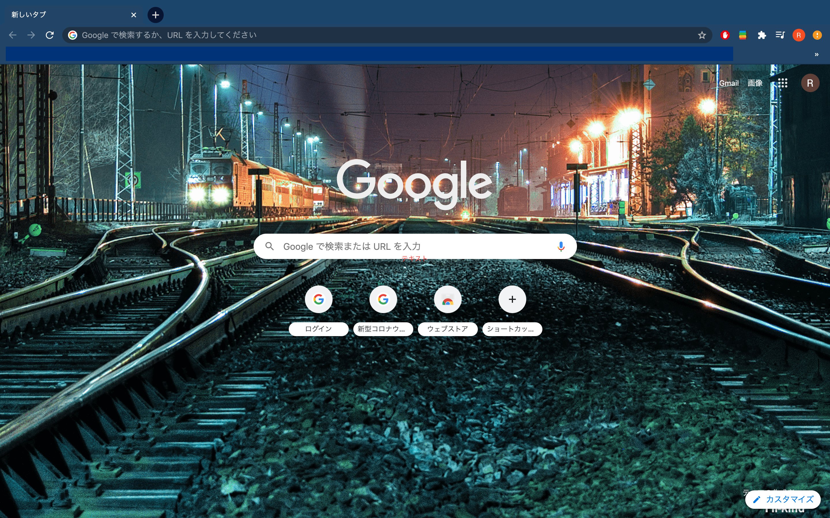Open the colorful striped extension icon
This screenshot has height=518, width=830.
click(x=743, y=35)
